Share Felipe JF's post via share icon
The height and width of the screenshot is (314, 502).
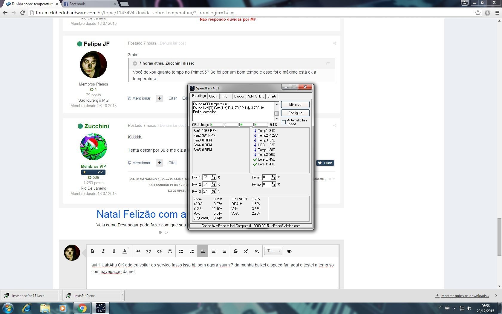[335, 43]
